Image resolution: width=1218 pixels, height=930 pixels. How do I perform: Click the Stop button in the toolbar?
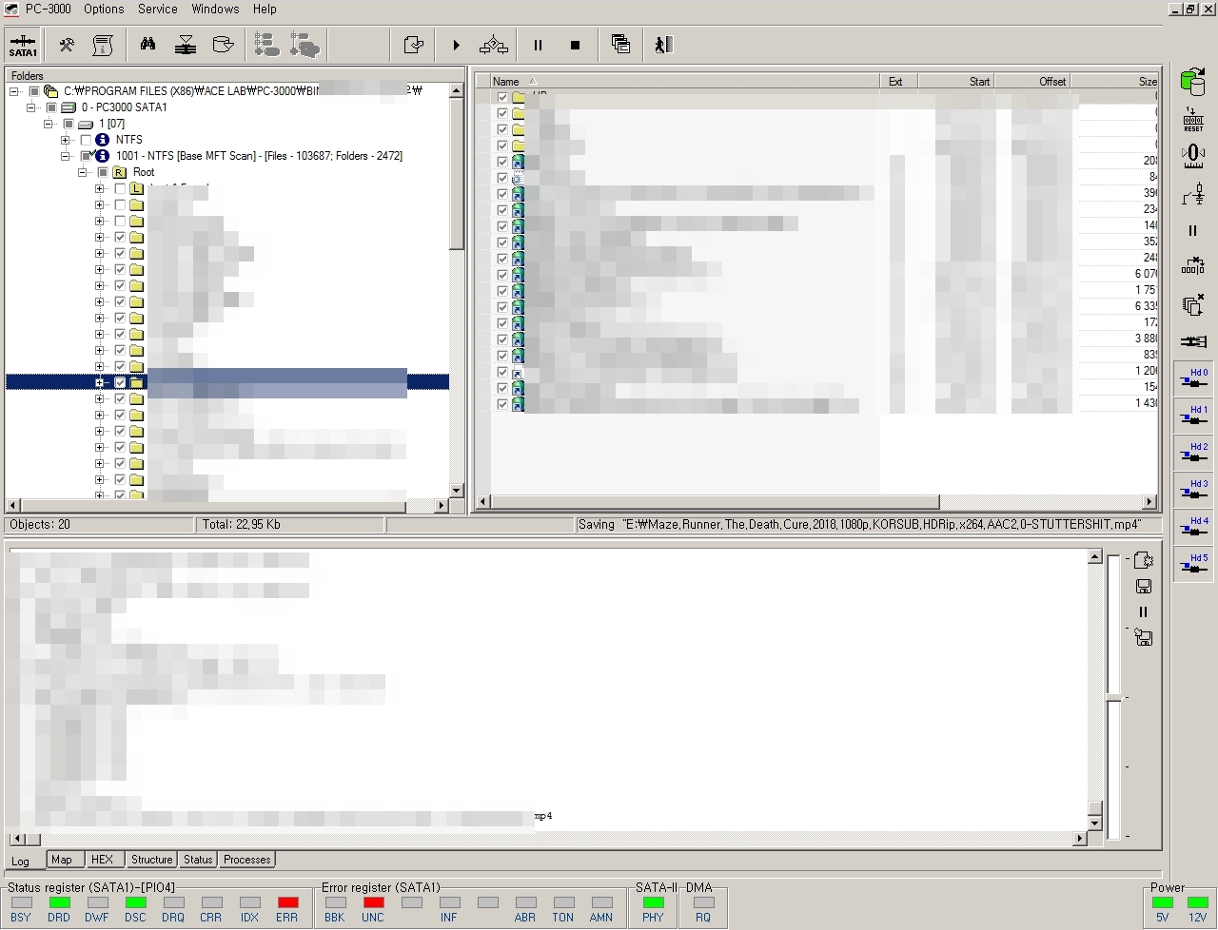[x=575, y=45]
